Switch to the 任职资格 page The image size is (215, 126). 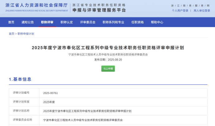click(x=138, y=22)
